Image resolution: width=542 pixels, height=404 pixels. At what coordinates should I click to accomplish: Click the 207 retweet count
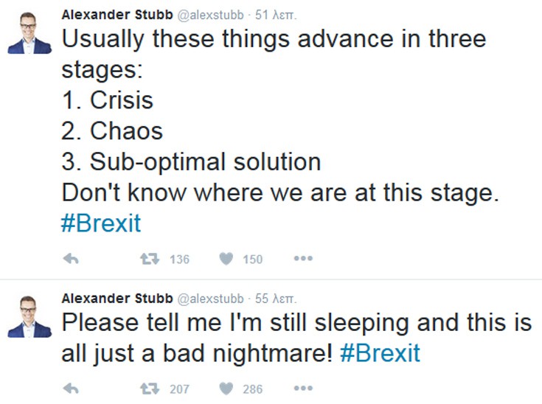[x=179, y=389]
